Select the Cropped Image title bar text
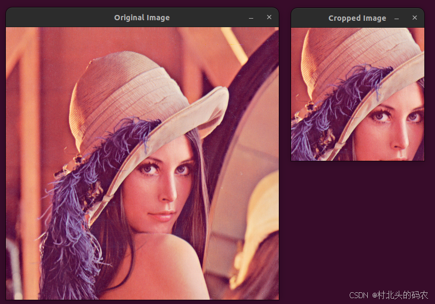The height and width of the screenshot is (304, 435). (357, 18)
